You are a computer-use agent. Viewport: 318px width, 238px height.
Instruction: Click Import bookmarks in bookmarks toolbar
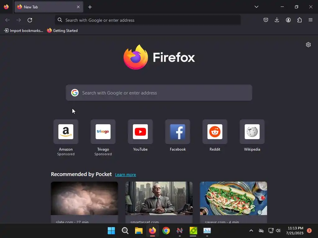[24, 31]
